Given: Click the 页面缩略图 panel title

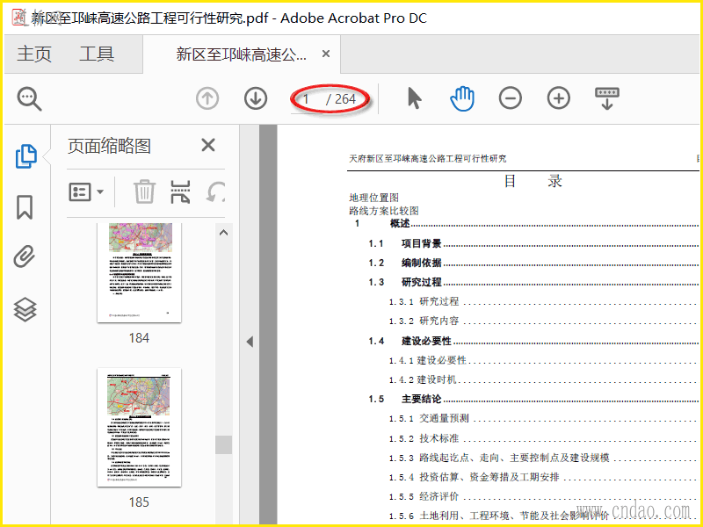Looking at the screenshot, I should click(x=109, y=146).
